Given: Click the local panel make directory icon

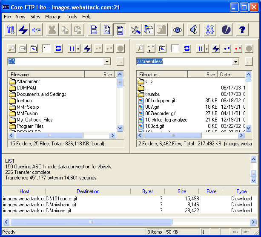Looking at the screenshot, I should point(23,49).
